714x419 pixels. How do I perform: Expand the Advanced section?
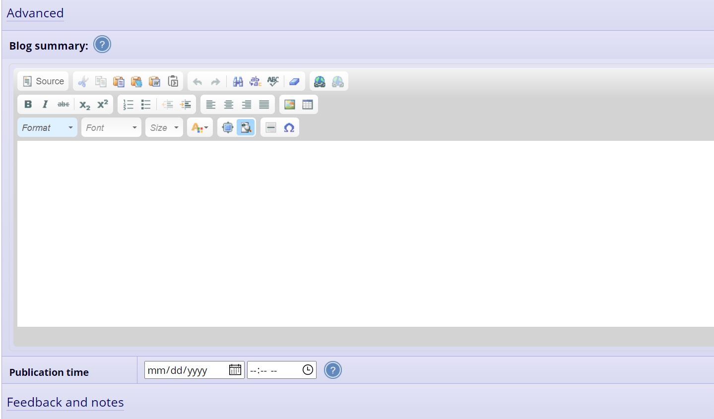(x=35, y=13)
